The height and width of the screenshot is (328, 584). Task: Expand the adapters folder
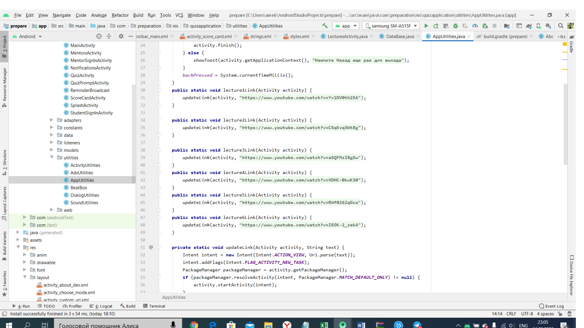click(x=52, y=120)
